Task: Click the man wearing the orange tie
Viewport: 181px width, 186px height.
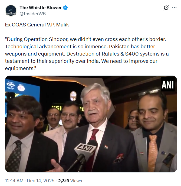Action: pyautogui.click(x=155, y=132)
